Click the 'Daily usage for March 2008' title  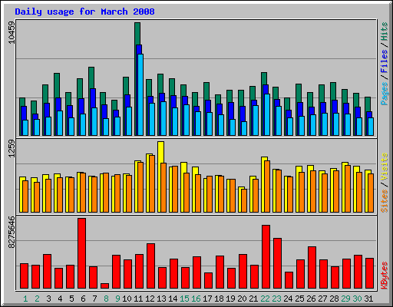[x=84, y=12]
